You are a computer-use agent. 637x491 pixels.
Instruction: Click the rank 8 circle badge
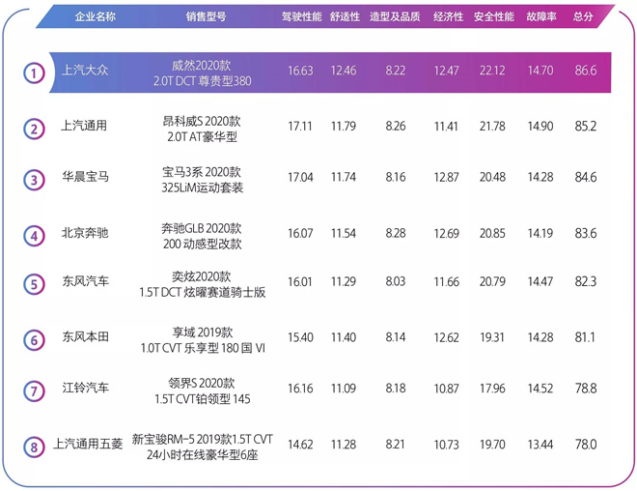[x=34, y=448]
